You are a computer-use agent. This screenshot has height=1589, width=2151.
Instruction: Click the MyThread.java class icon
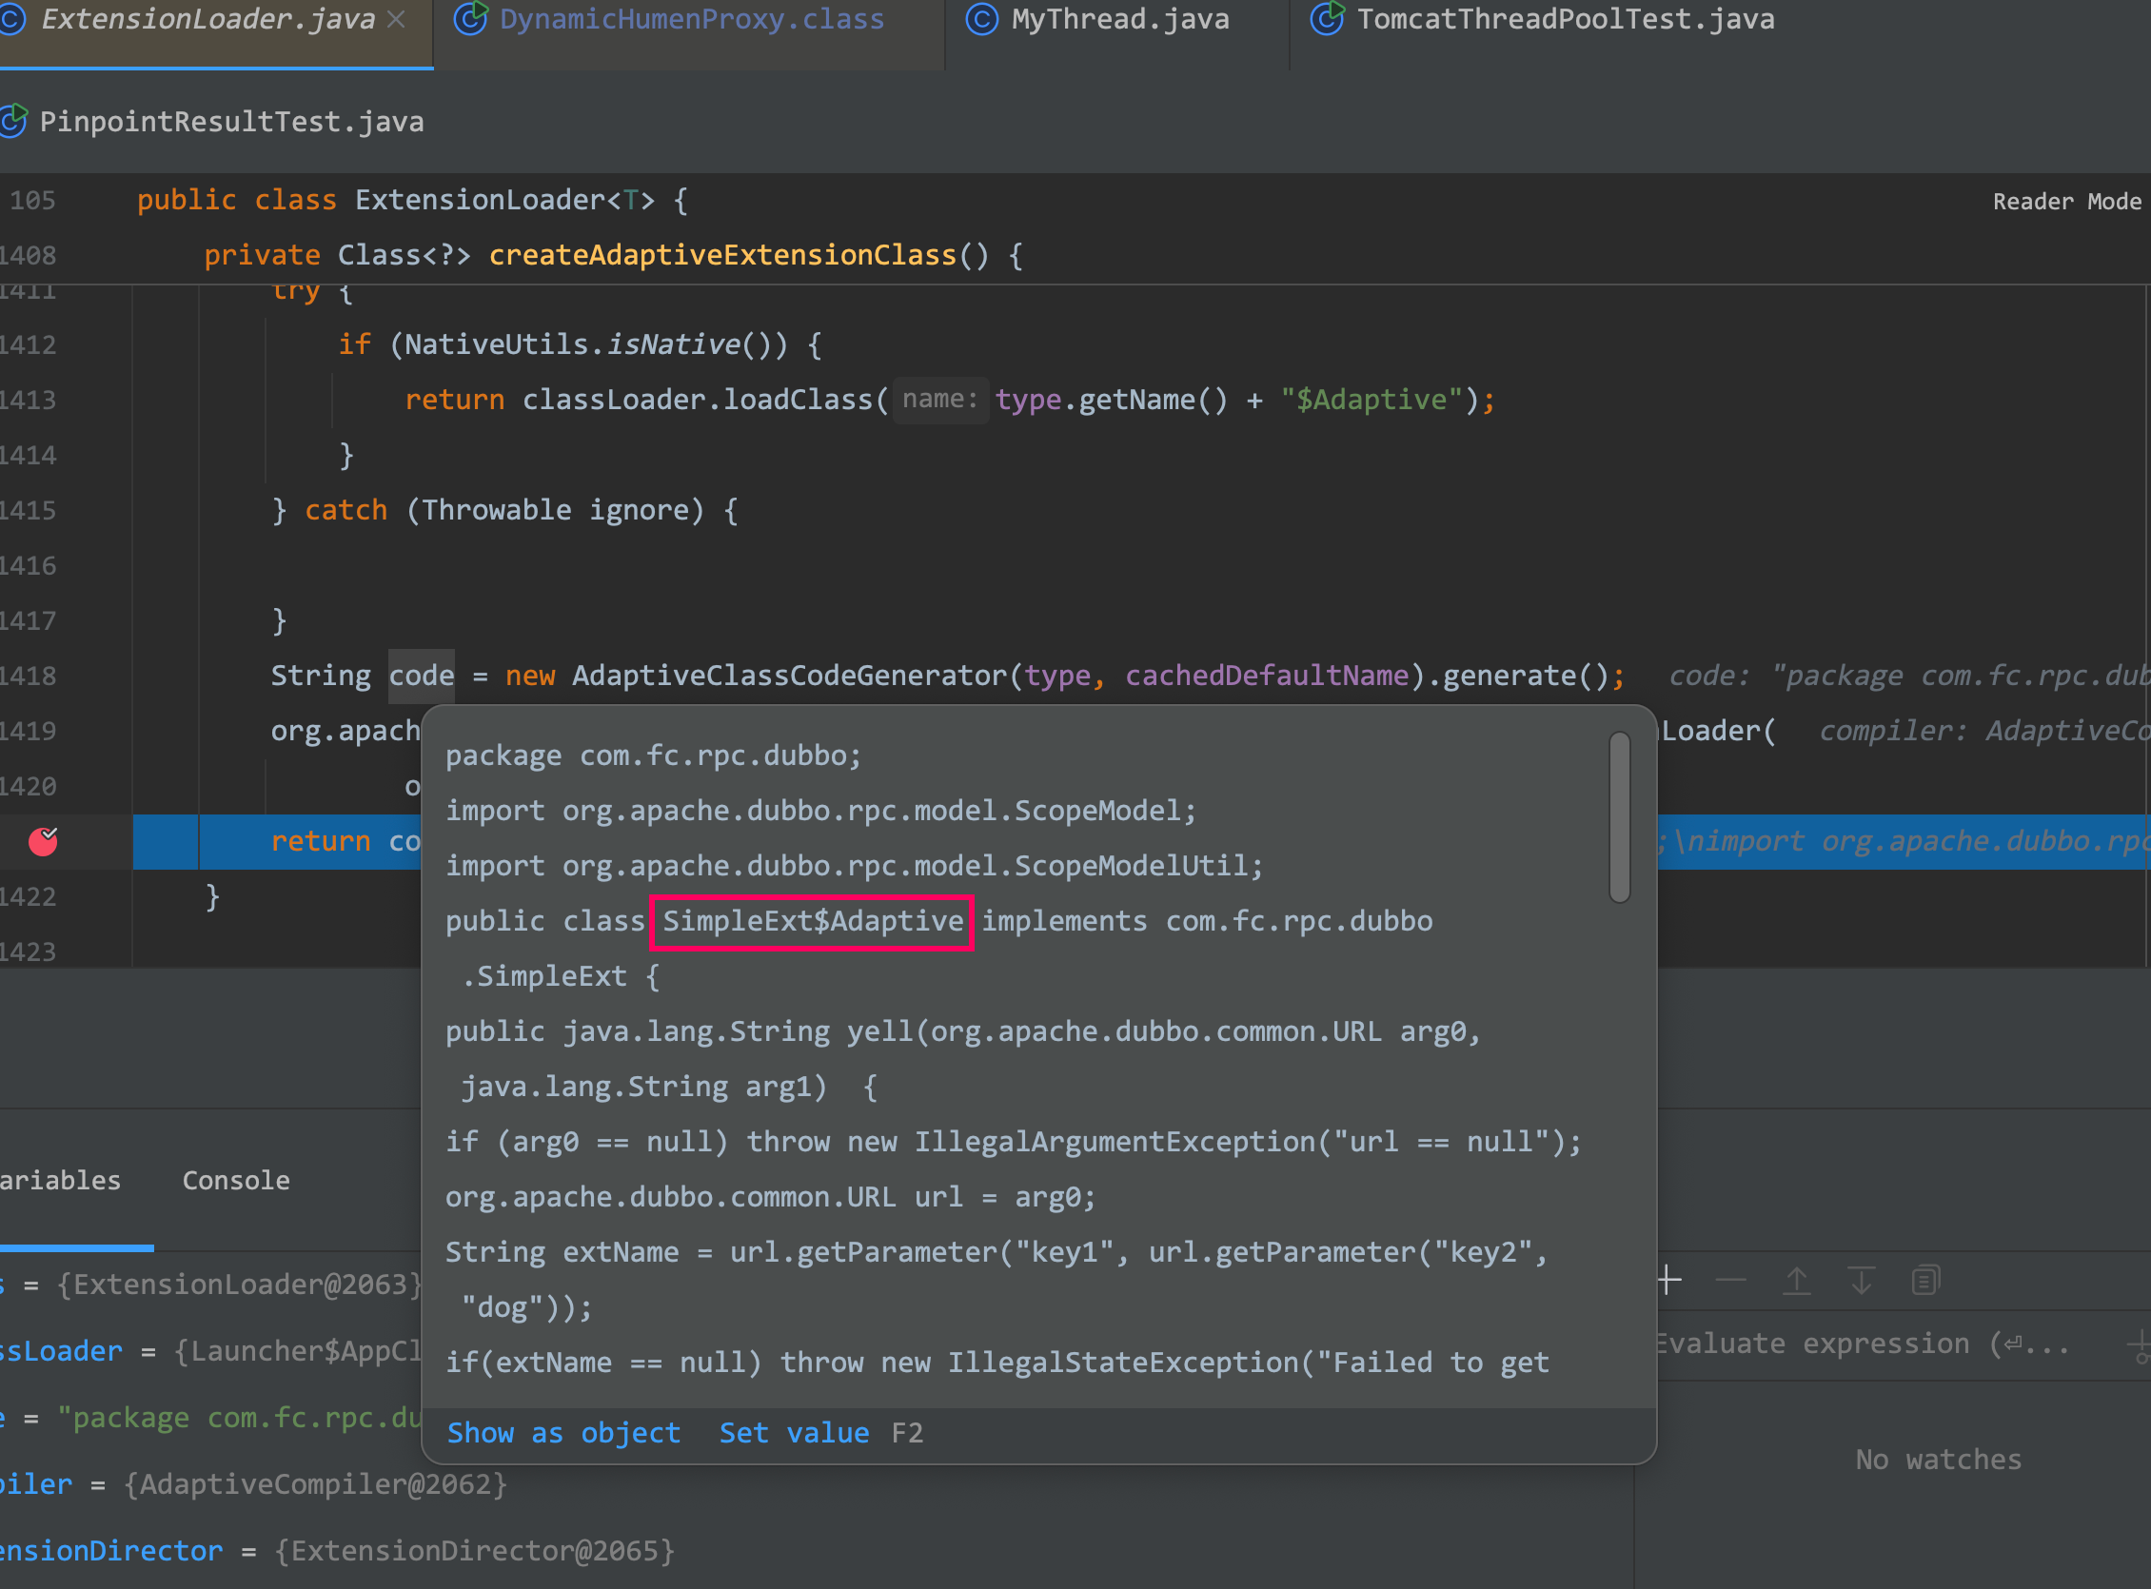coord(981,19)
